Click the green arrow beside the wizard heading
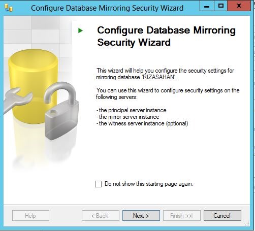The width and height of the screenshot is (255, 231). 80,30
